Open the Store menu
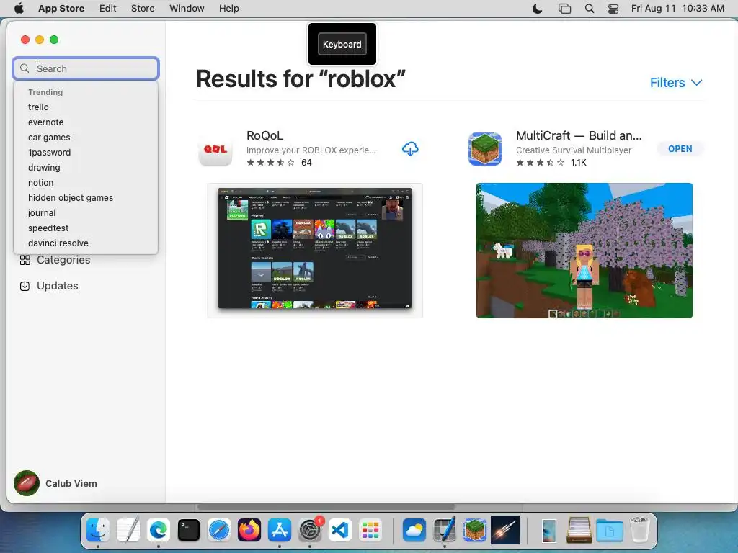Viewport: 738px width, 553px height. 143,9
